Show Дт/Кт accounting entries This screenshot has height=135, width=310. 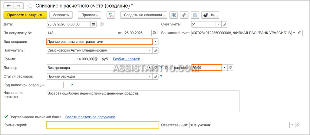tap(110, 15)
